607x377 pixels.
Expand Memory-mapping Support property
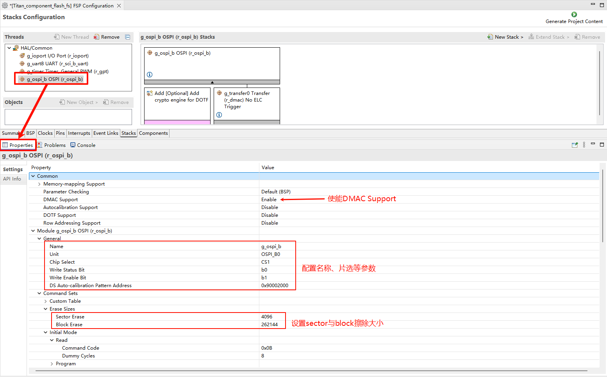click(x=39, y=184)
